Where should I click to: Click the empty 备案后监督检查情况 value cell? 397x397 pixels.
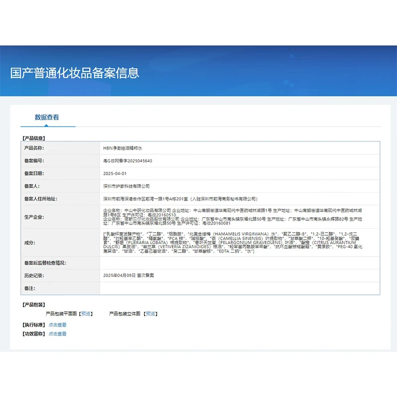[239, 263]
